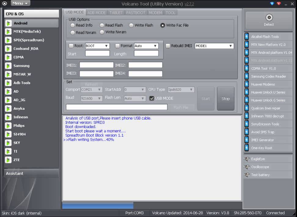Enable the Root checkbox
The width and height of the screenshot is (297, 217).
tap(71, 46)
